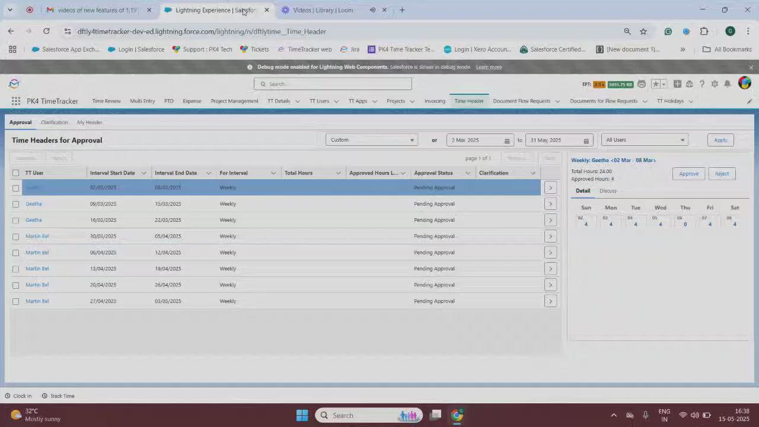Toggle the select-all header checkbox
Viewport: 759px width, 427px height.
16,173
